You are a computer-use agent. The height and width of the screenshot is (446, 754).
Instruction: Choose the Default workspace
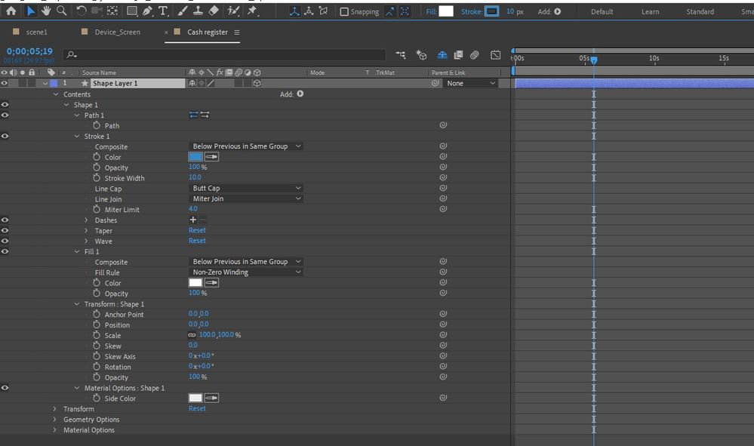click(x=602, y=11)
